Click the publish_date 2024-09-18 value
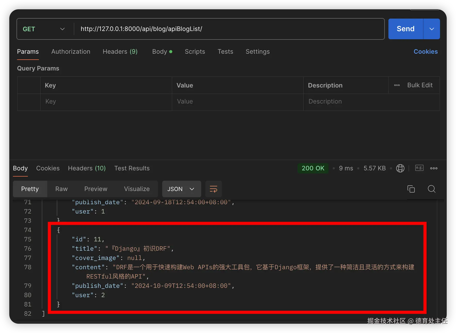This screenshot has width=456, height=333. click(181, 202)
